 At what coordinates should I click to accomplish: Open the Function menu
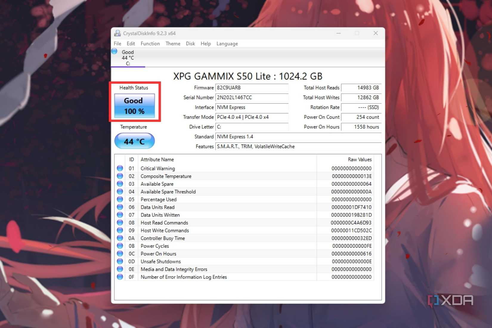point(150,44)
